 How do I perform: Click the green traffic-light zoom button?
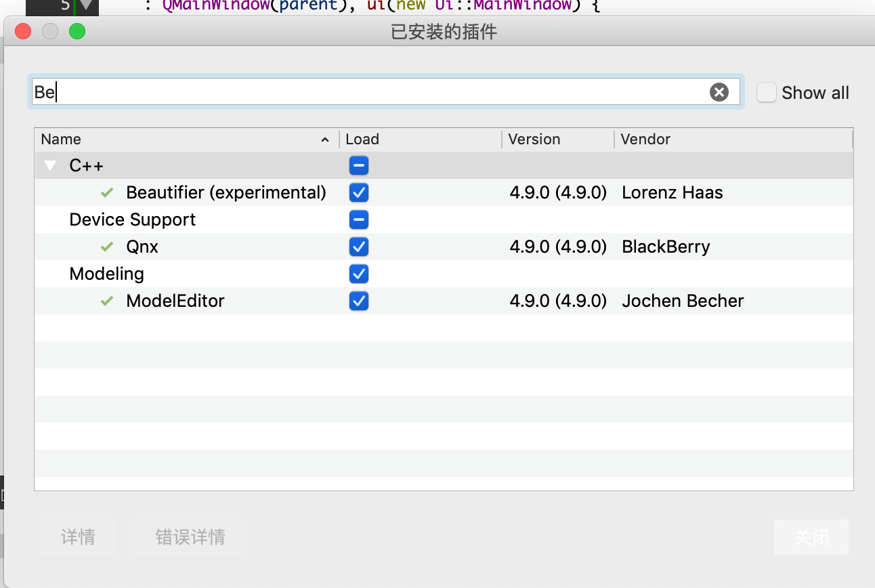coord(77,31)
